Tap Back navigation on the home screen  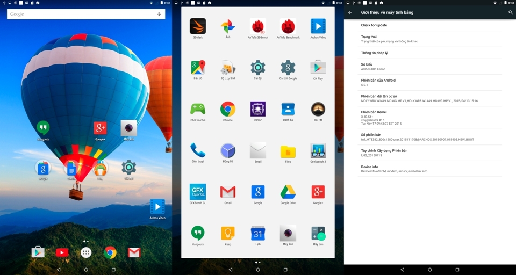click(x=59, y=270)
